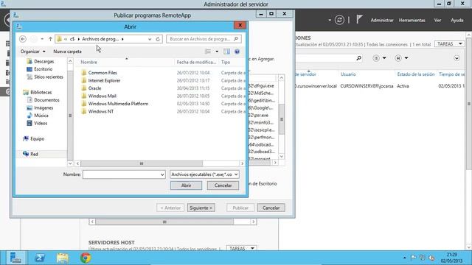472x265 pixels.
Task: Click Nueva carpeta button
Action: point(67,52)
